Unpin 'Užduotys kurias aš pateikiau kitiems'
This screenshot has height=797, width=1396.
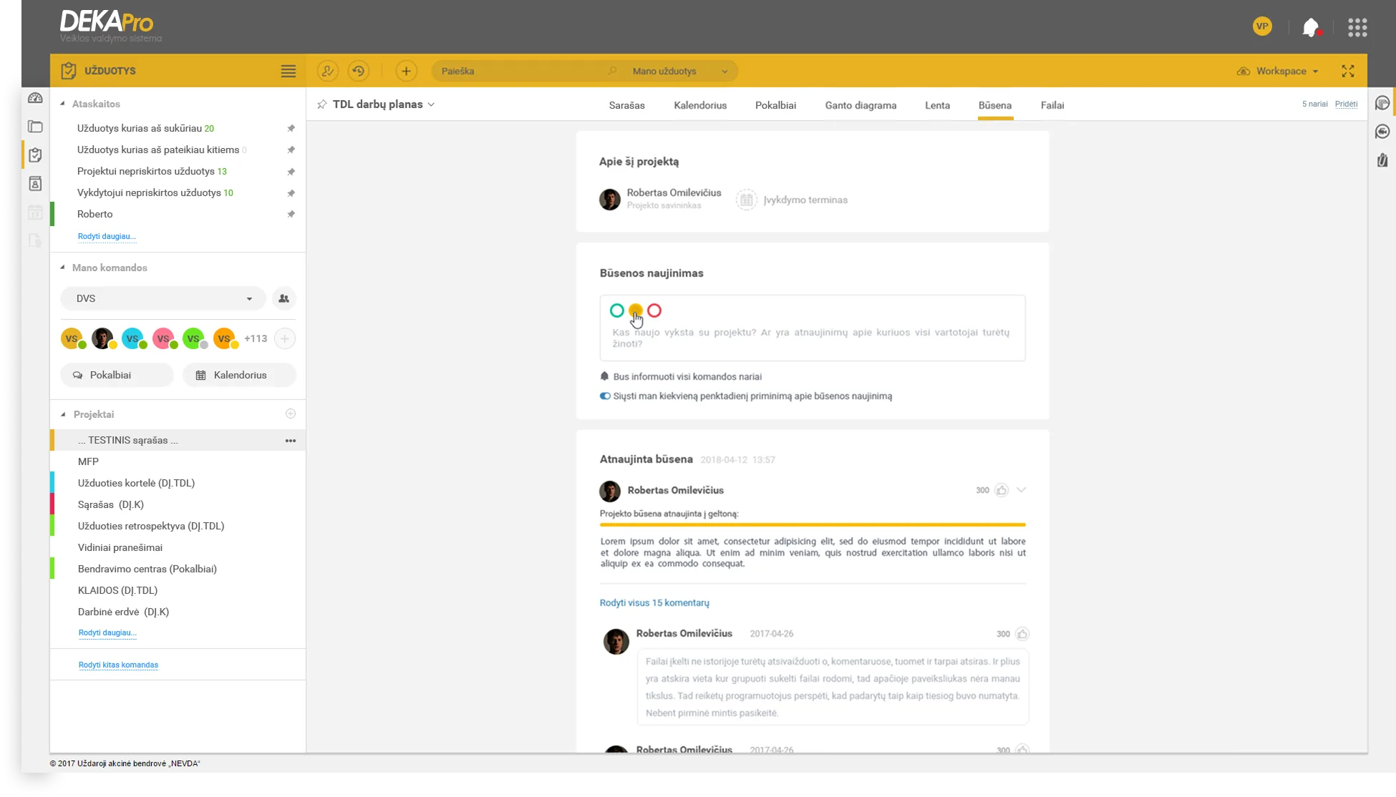291,150
